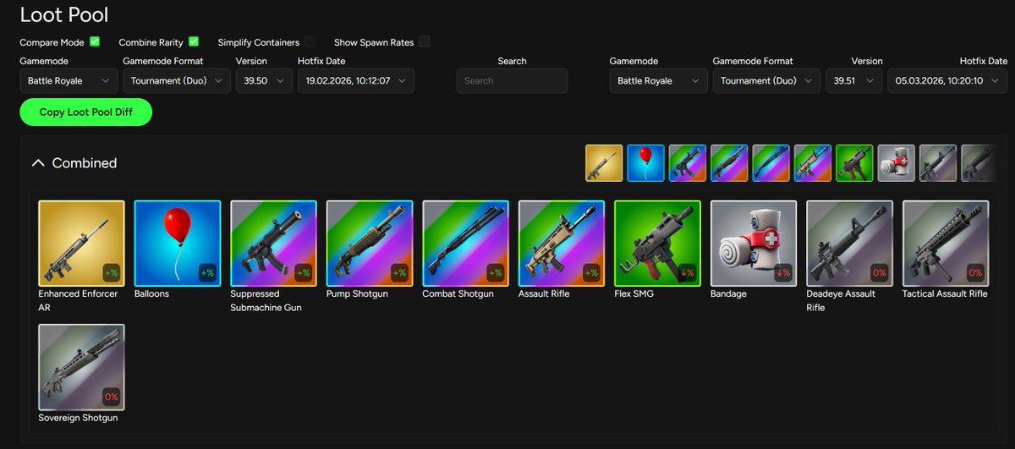Click the 'Search' label above the field
The height and width of the screenshot is (449, 1015).
[512, 61]
